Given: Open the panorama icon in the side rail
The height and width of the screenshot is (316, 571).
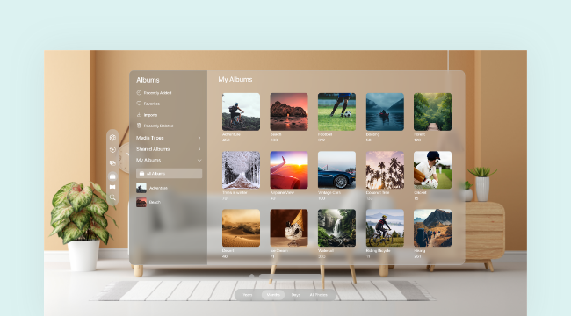Looking at the screenshot, I should pyautogui.click(x=112, y=187).
